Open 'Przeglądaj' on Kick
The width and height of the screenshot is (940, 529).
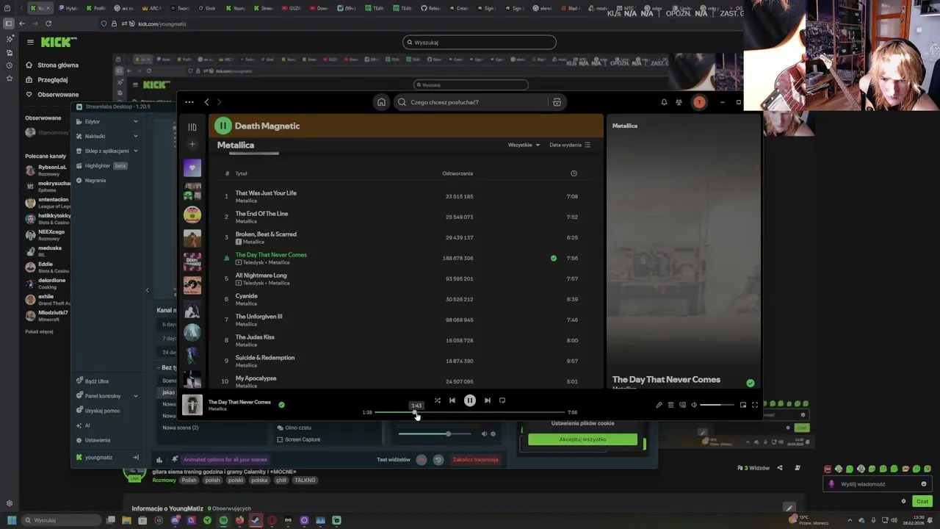(46, 79)
